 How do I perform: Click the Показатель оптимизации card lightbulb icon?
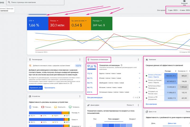88,60
